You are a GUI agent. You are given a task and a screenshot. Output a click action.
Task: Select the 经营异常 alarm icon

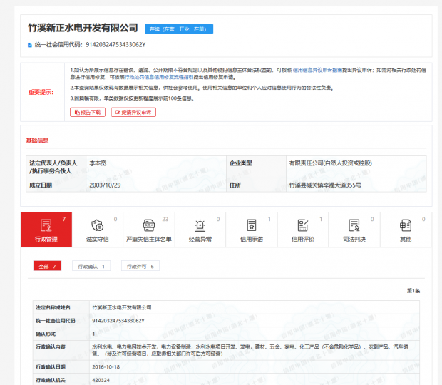click(200, 225)
